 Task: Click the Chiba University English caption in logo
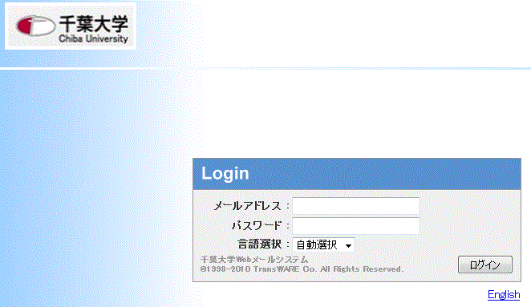94,38
